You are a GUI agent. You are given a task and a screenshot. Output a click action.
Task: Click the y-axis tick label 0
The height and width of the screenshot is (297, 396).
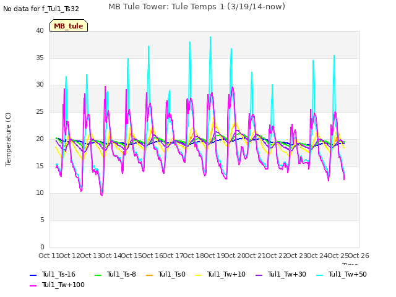[x=42, y=247]
